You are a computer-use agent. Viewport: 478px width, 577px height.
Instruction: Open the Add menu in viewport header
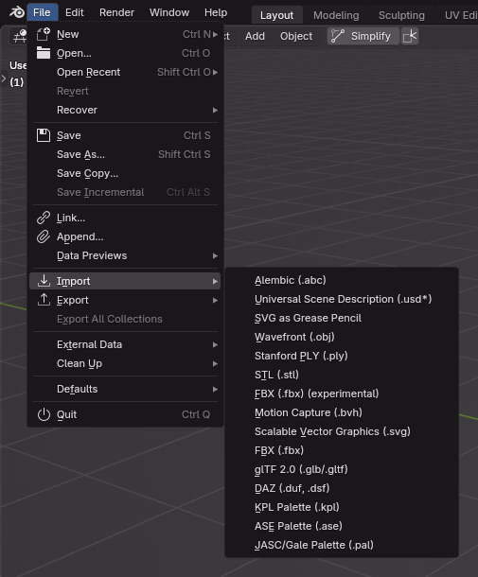255,36
